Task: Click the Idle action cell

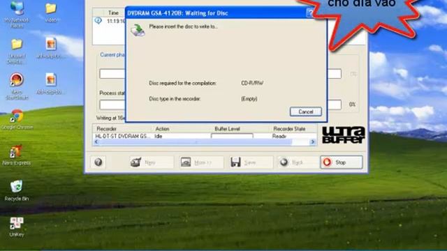Action: point(159,137)
